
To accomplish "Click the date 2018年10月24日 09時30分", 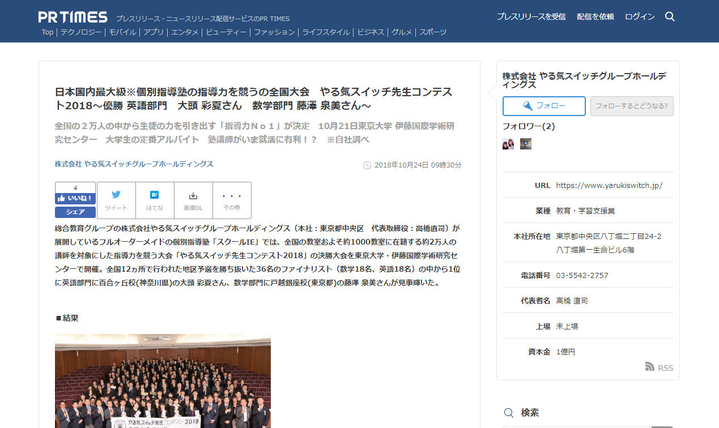I will click(418, 165).
